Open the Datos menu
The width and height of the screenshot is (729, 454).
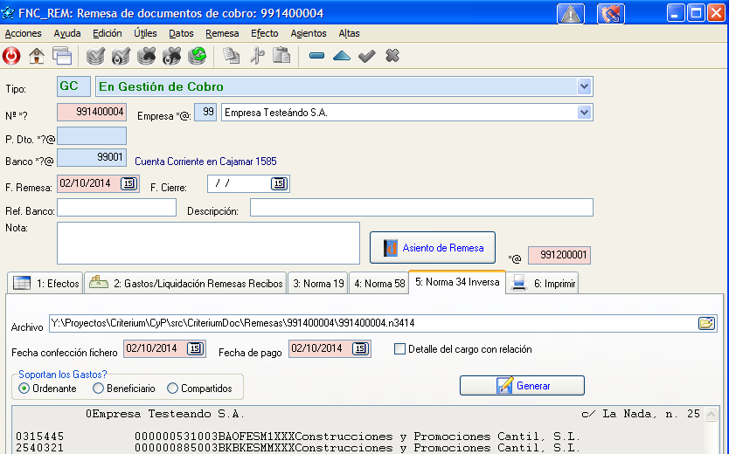181,33
